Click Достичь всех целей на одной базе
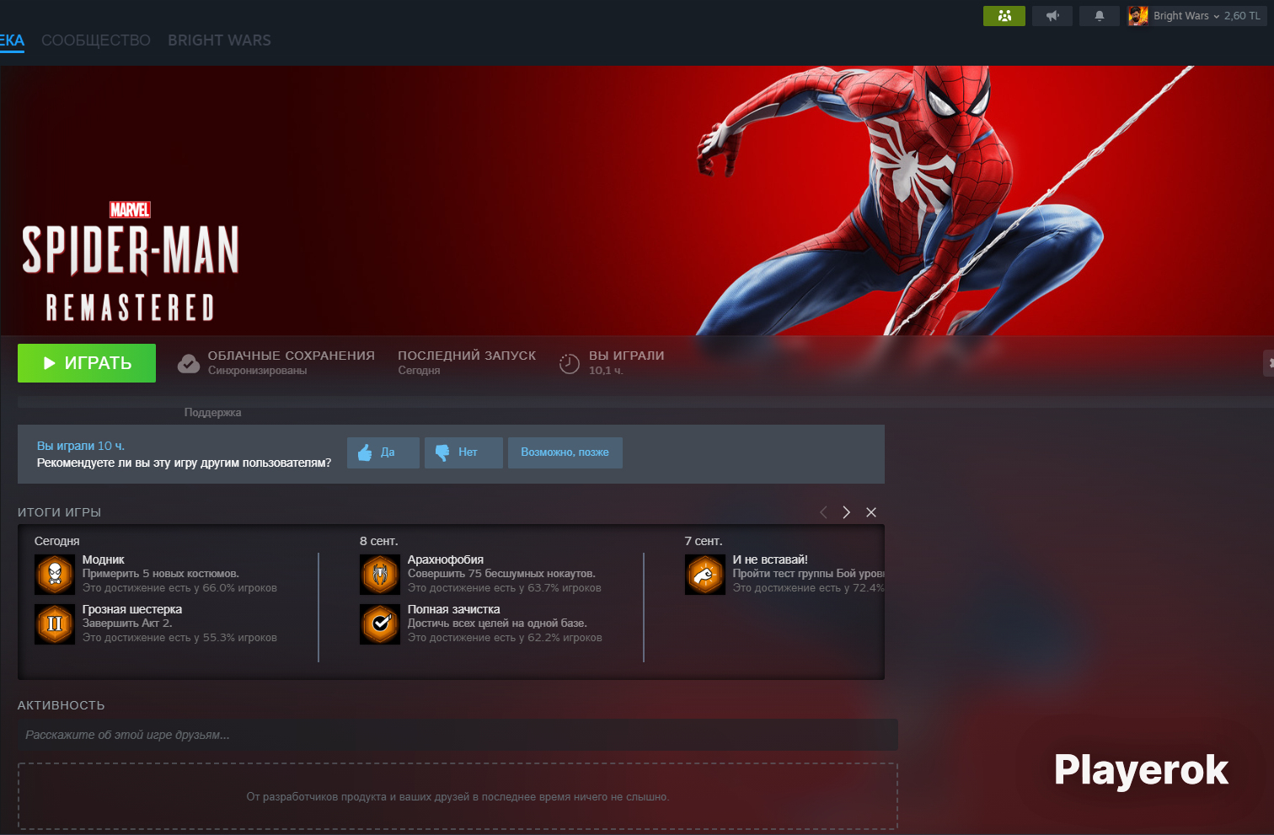The width and height of the screenshot is (1274, 835). pyautogui.click(x=497, y=624)
